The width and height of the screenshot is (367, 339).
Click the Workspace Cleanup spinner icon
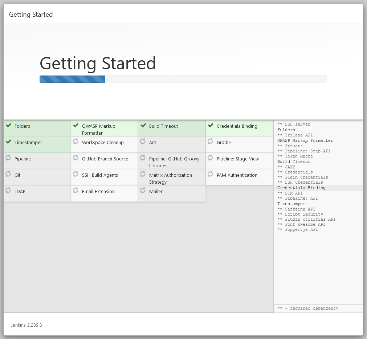click(75, 142)
